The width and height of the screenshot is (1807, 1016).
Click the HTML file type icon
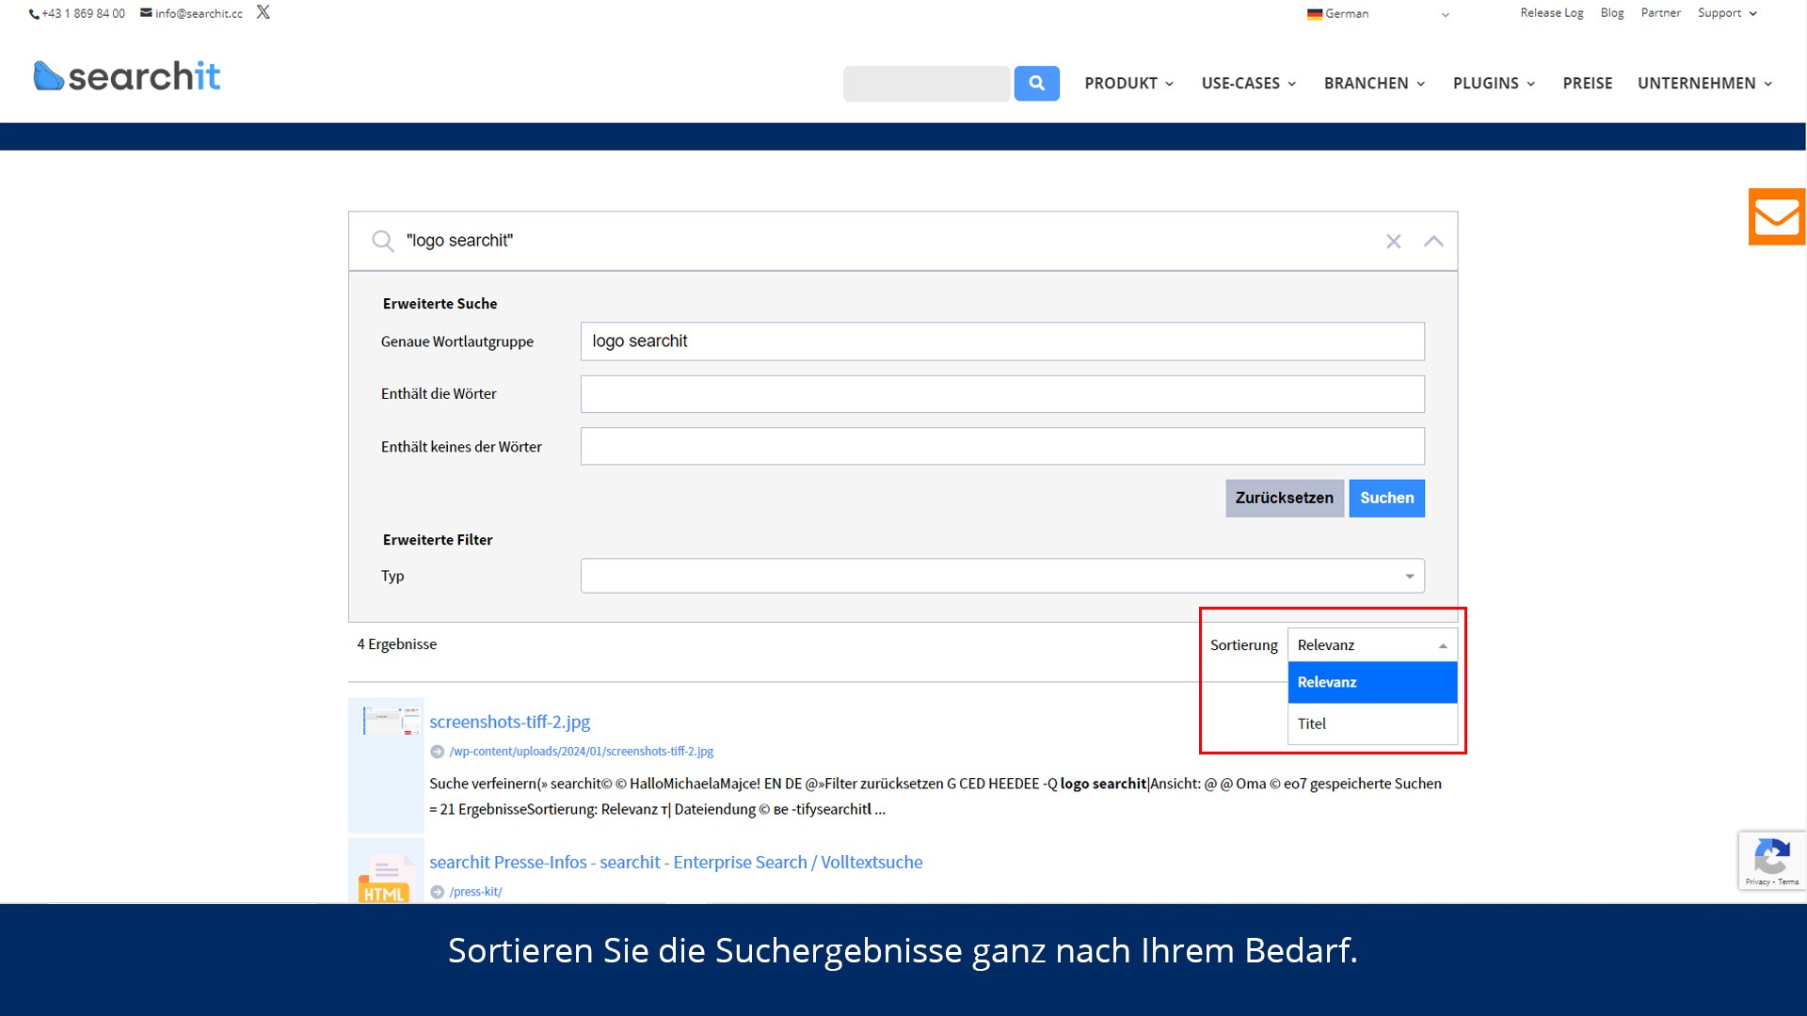pos(385,879)
